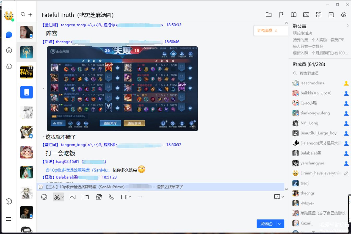Open the emoji smiley picker
The width and height of the screenshot is (351, 234).
(x=44, y=197)
